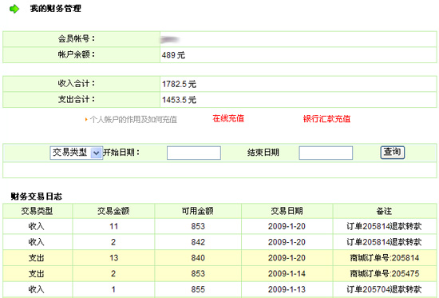Select the account balance value 489 元
This screenshot has width=439, height=298.
pyautogui.click(x=173, y=55)
